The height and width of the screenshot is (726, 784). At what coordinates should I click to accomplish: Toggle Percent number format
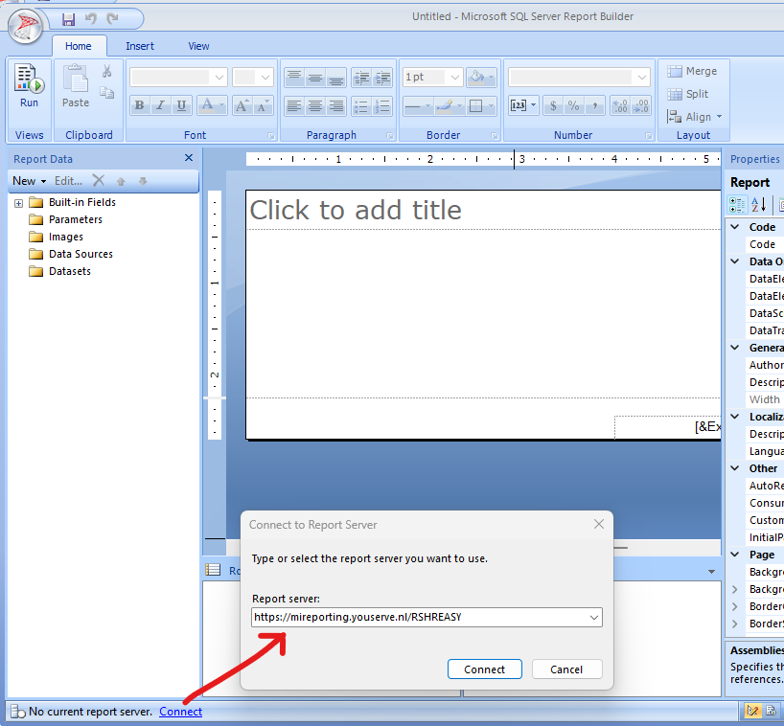click(573, 105)
